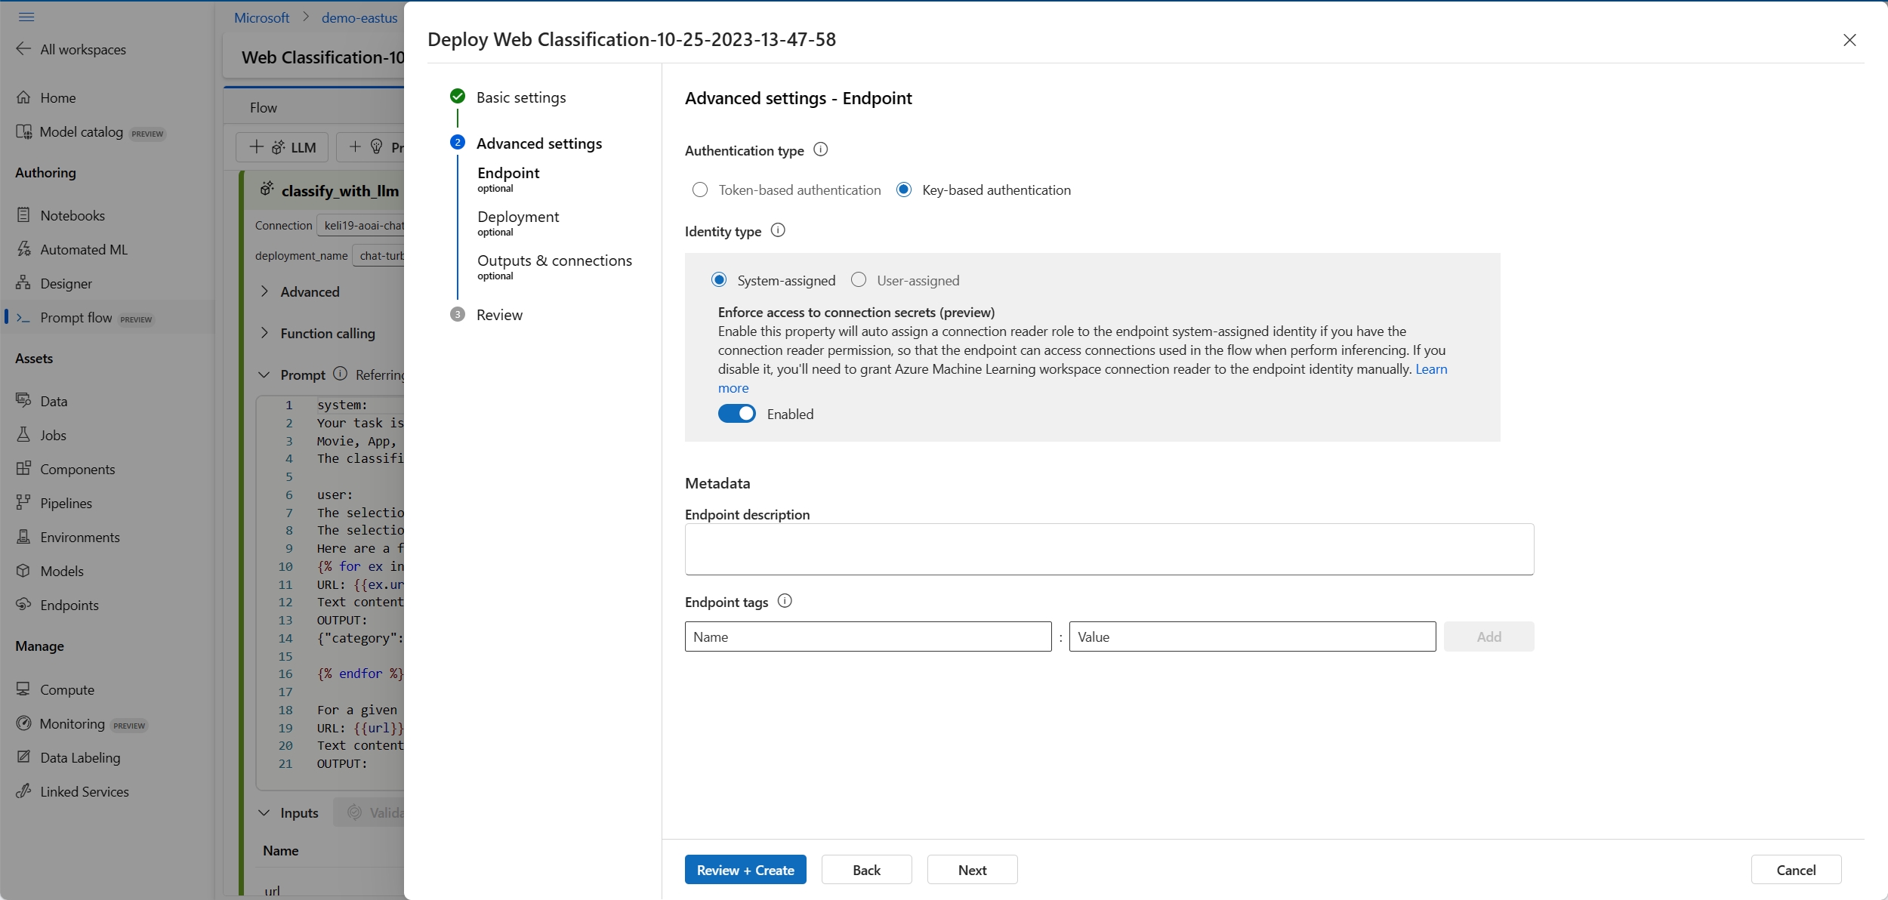Click the hamburger menu icon

pyautogui.click(x=26, y=17)
